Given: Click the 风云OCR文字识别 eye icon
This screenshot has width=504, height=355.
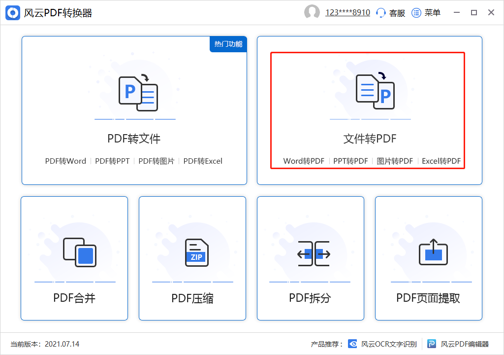Looking at the screenshot, I should (352, 344).
